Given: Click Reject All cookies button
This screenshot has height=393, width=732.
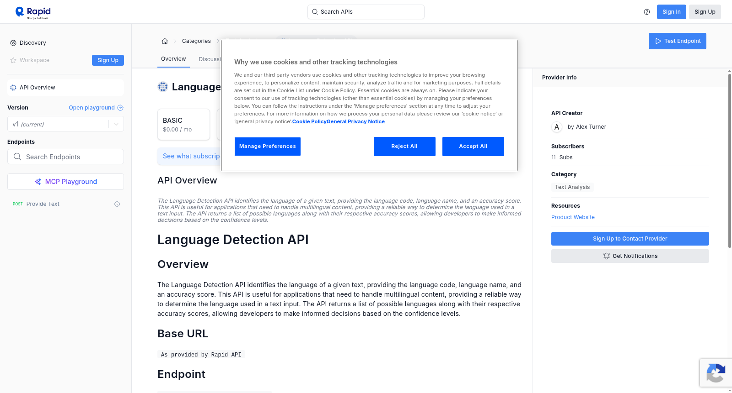Looking at the screenshot, I should [x=404, y=147].
